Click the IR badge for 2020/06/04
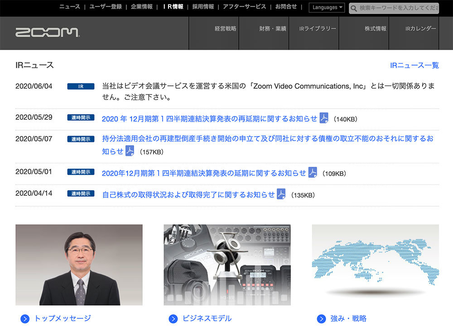Viewport: 453px width, 336px height. pyautogui.click(x=81, y=86)
